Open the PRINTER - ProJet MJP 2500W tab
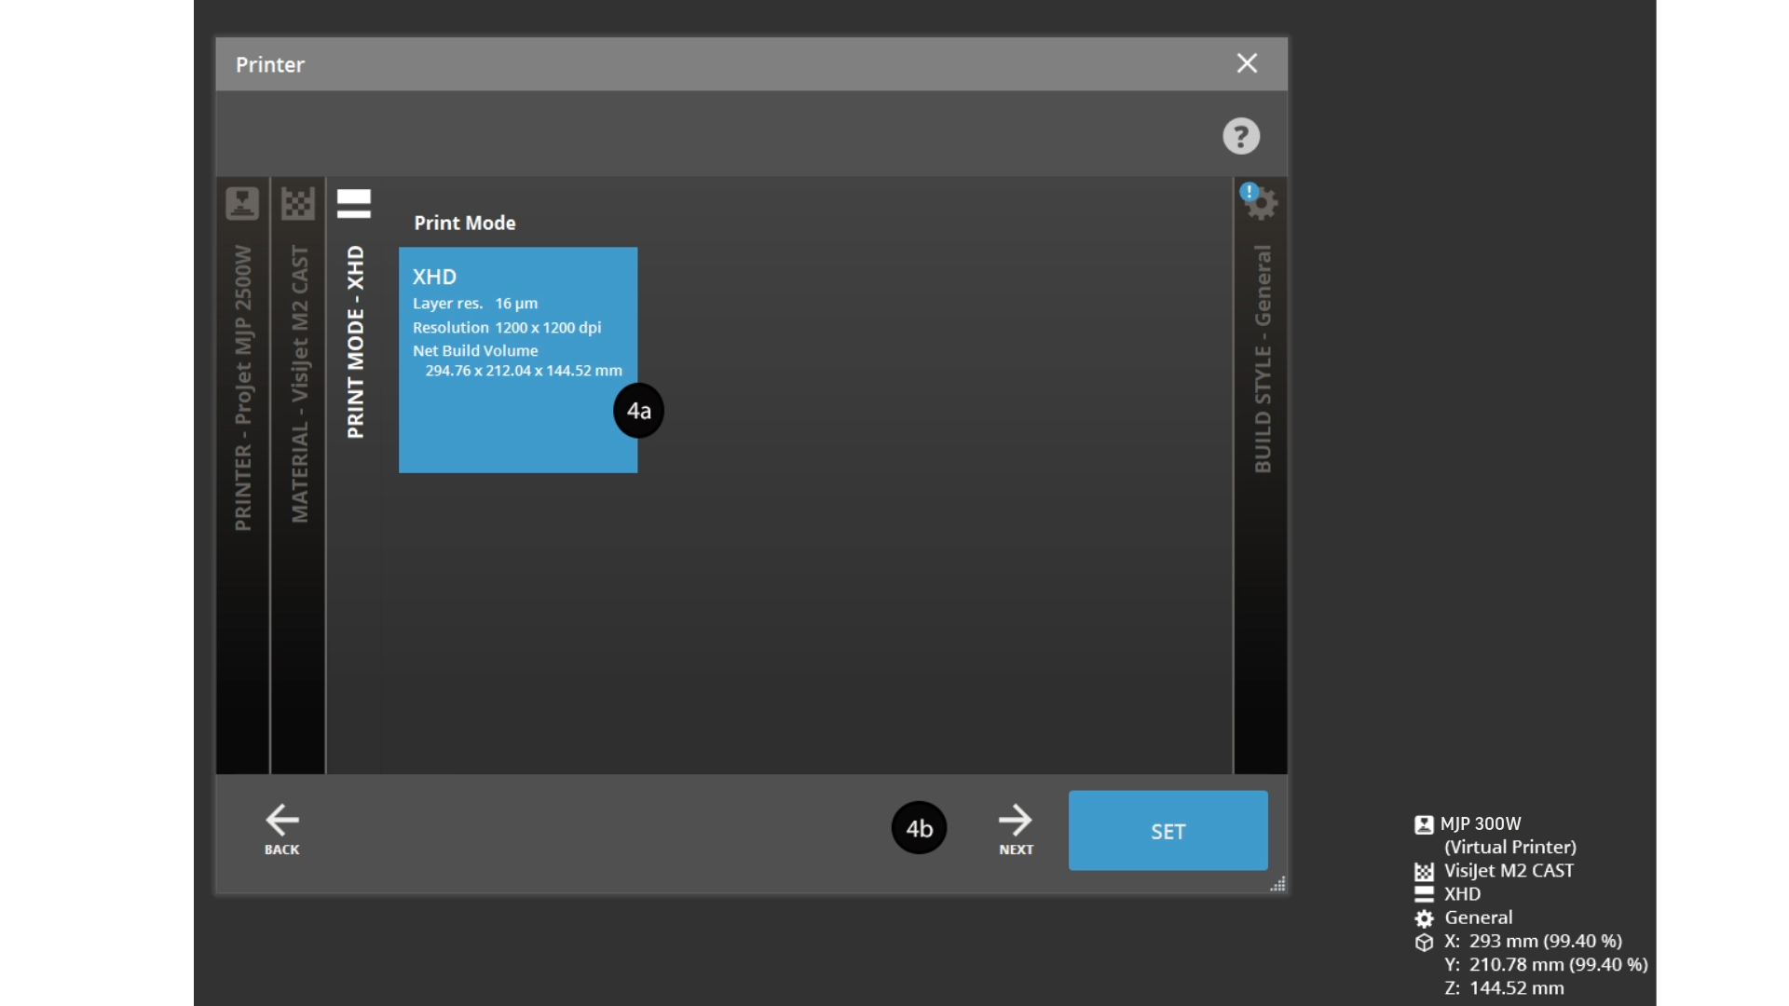Viewport: 1789px width, 1006px height. 243,387
